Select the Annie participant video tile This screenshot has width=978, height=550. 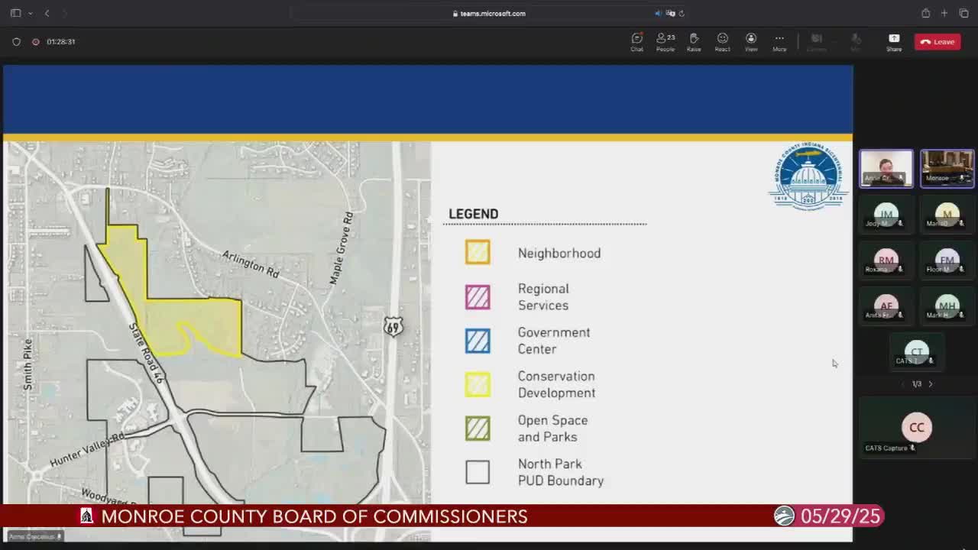pos(886,168)
